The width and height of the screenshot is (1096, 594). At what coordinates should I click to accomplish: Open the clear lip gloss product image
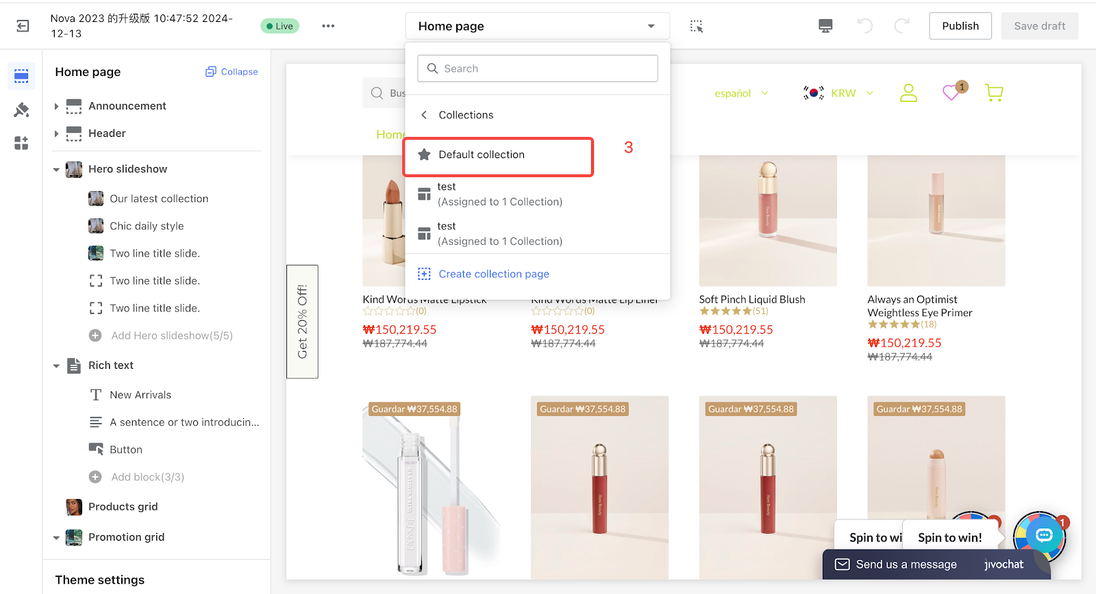pos(431,488)
